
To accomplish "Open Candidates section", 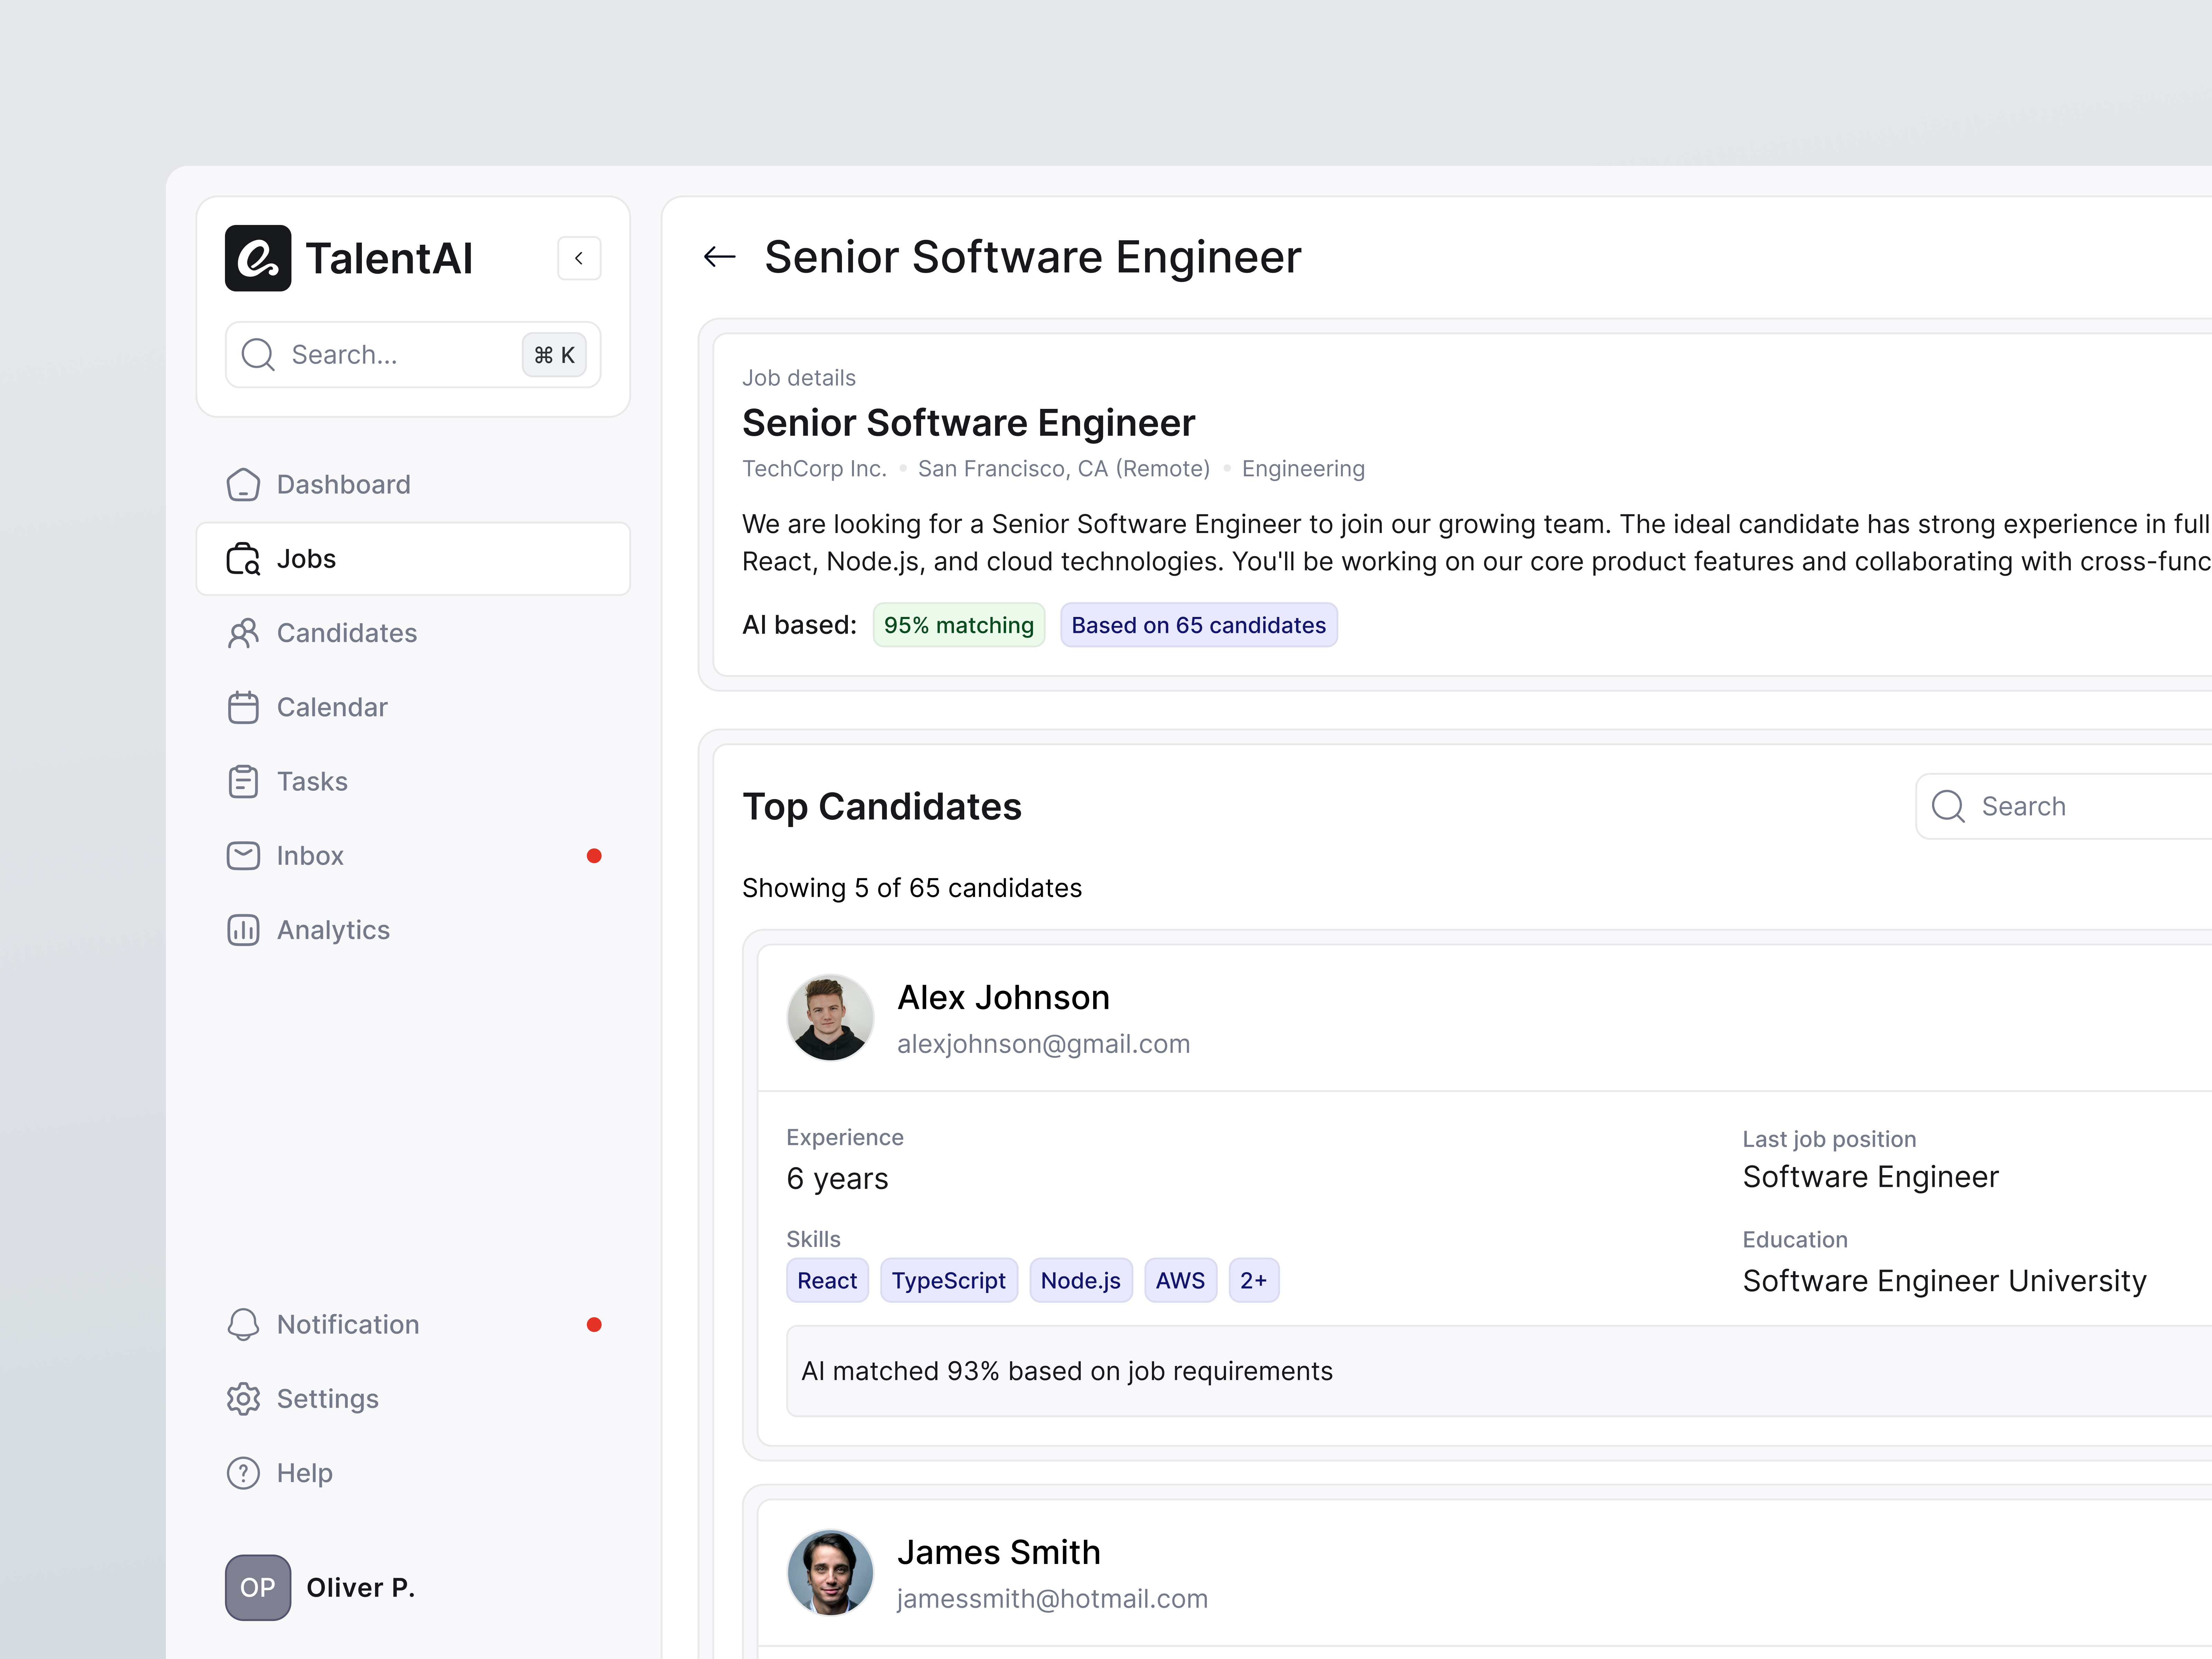I will [x=413, y=633].
